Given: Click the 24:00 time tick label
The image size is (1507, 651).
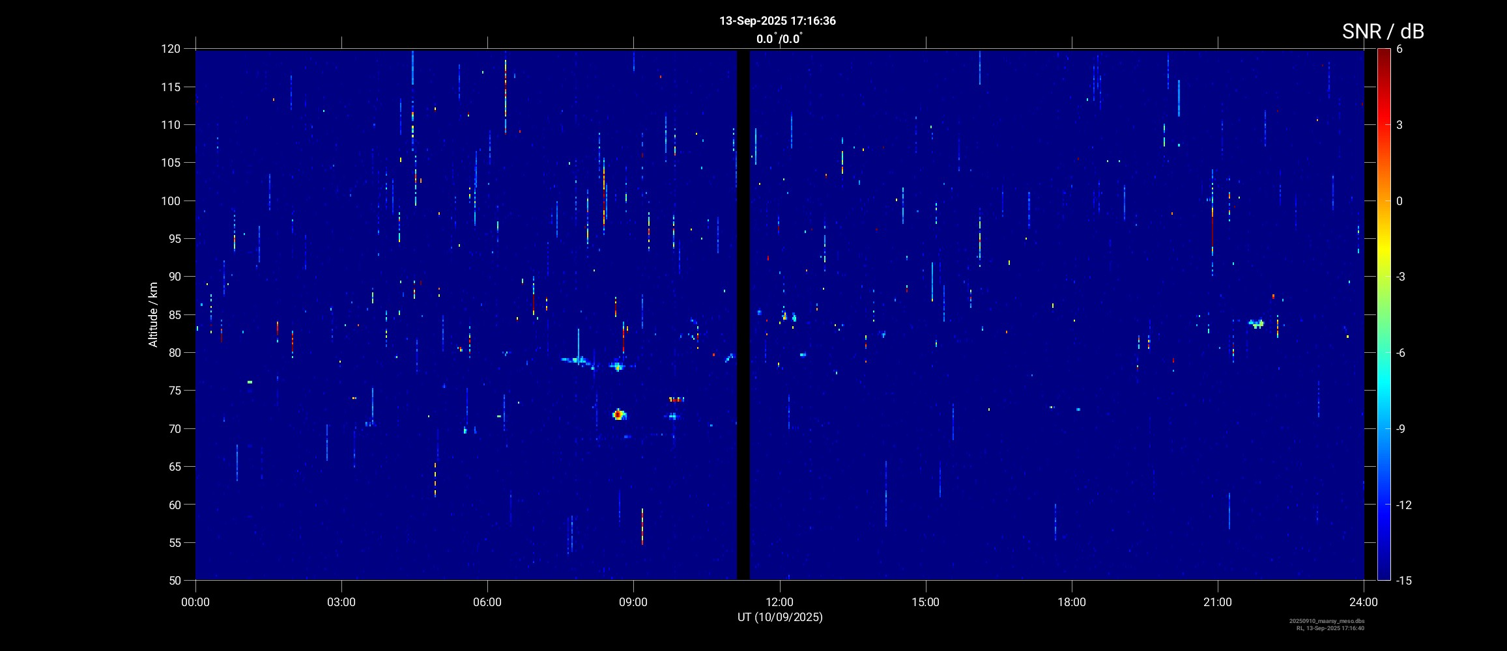Looking at the screenshot, I should 1364,602.
